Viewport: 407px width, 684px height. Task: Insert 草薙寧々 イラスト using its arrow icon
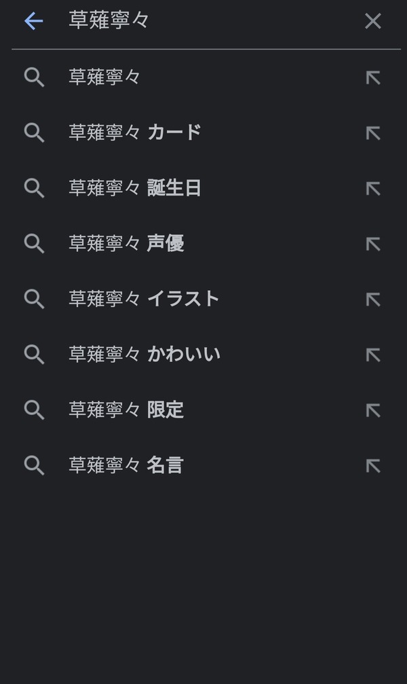(x=373, y=300)
